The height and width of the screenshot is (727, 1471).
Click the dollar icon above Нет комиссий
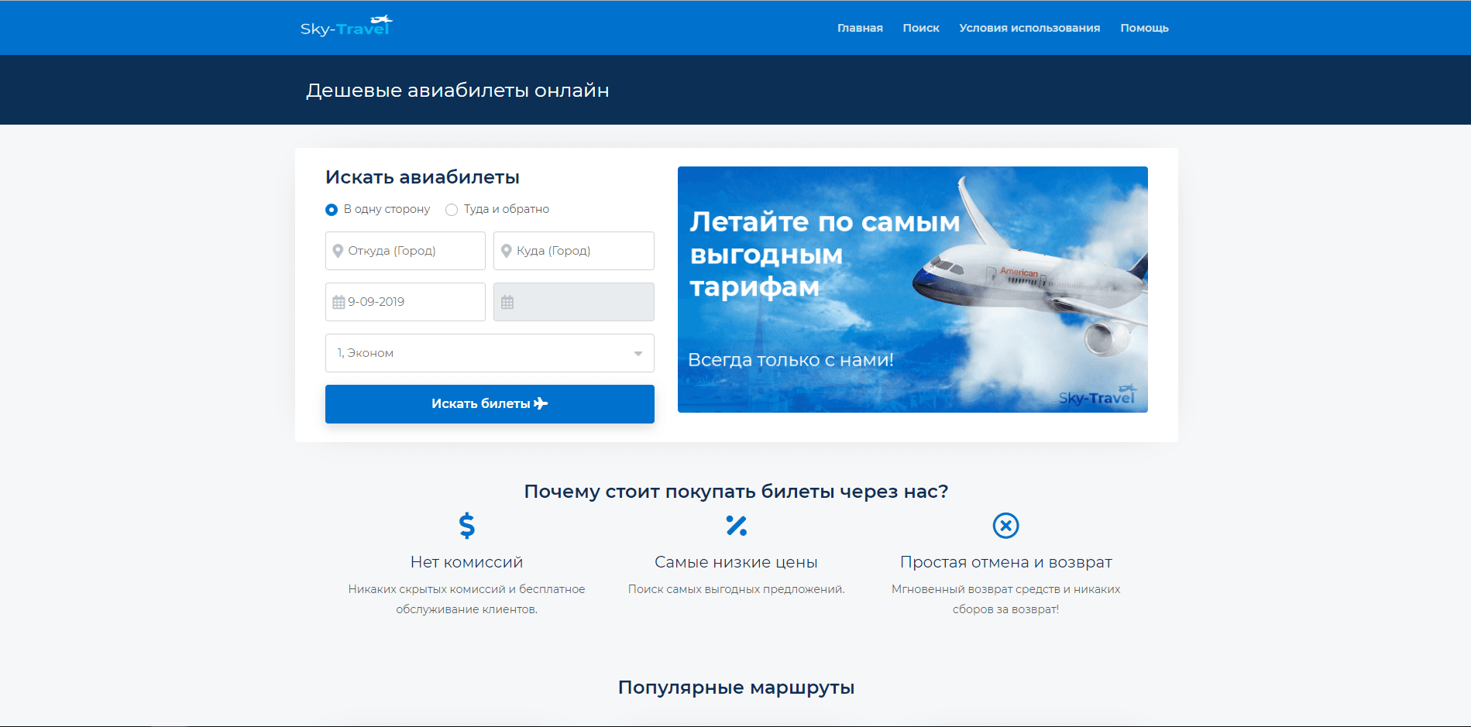pos(466,526)
